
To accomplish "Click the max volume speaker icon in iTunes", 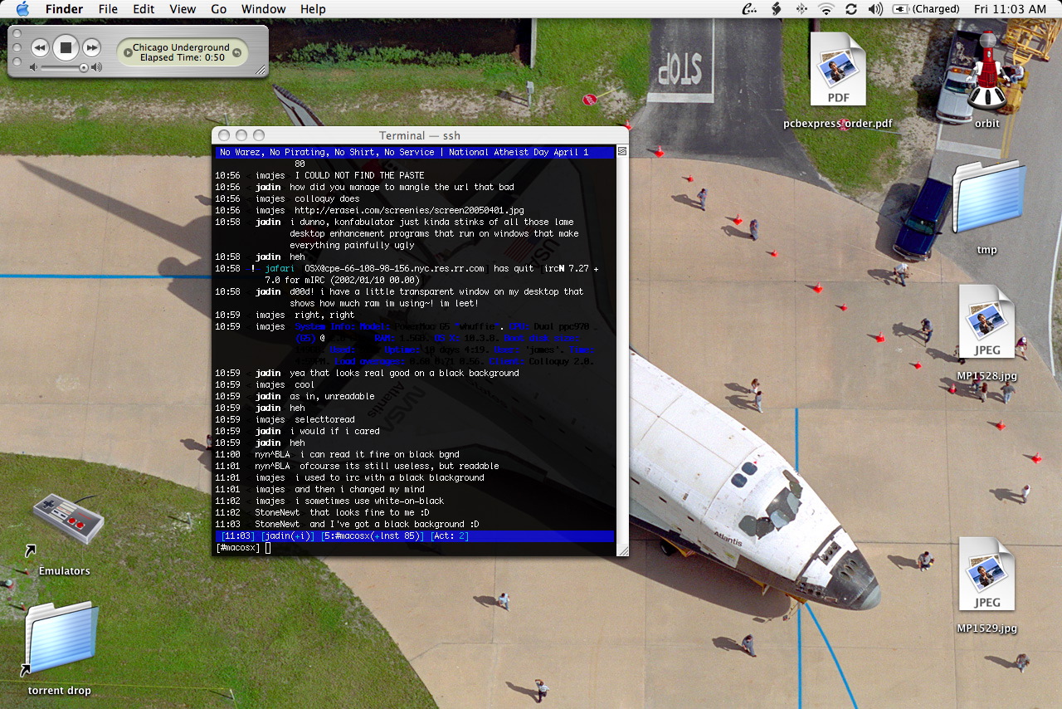I will click(x=98, y=67).
